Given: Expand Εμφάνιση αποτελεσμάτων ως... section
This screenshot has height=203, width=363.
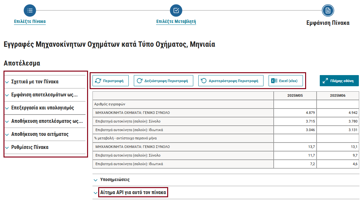Looking at the screenshot, I should pyautogui.click(x=45, y=95).
